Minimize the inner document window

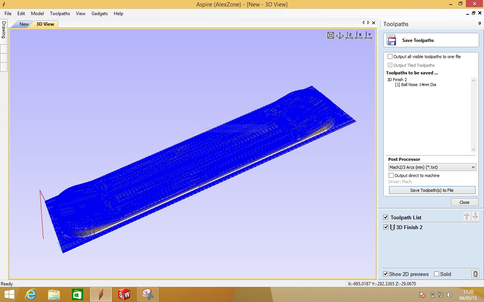click(467, 13)
